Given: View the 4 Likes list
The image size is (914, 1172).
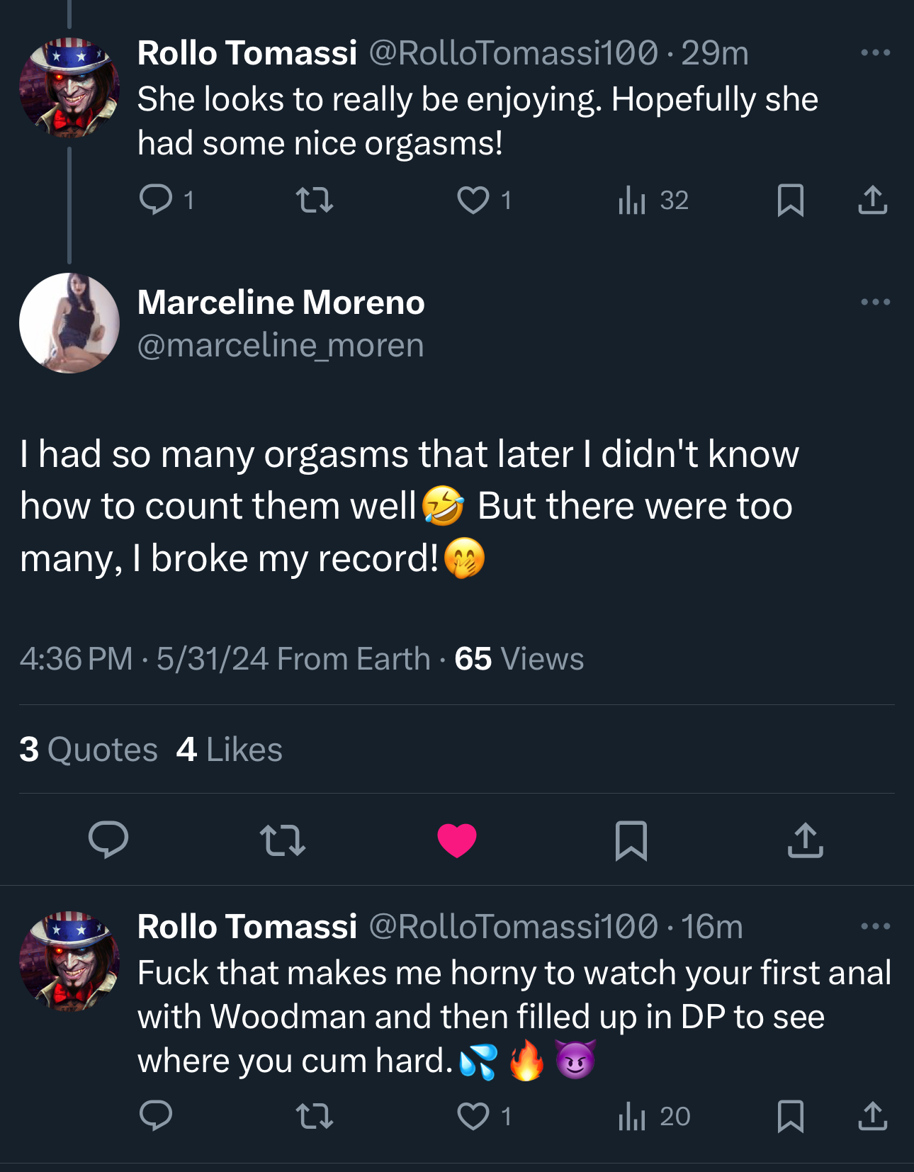Looking at the screenshot, I should click(x=230, y=750).
